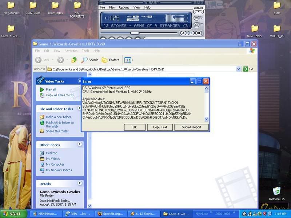This screenshot has height=218, width=291.
Task: Click the Explorer Up folder icon
Action: point(74,60)
